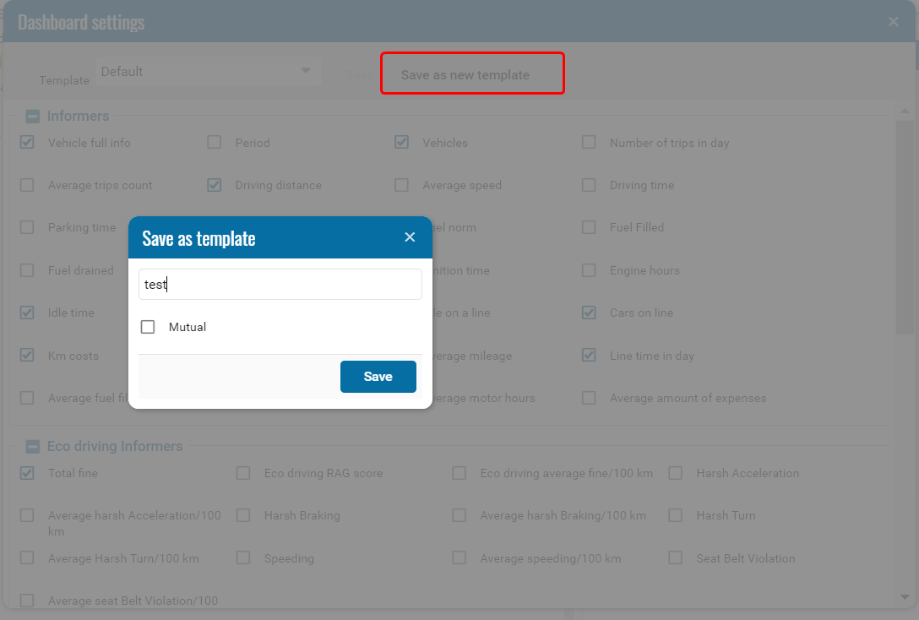Check Eco driving RAG score
Image resolution: width=919 pixels, height=620 pixels.
click(x=243, y=473)
